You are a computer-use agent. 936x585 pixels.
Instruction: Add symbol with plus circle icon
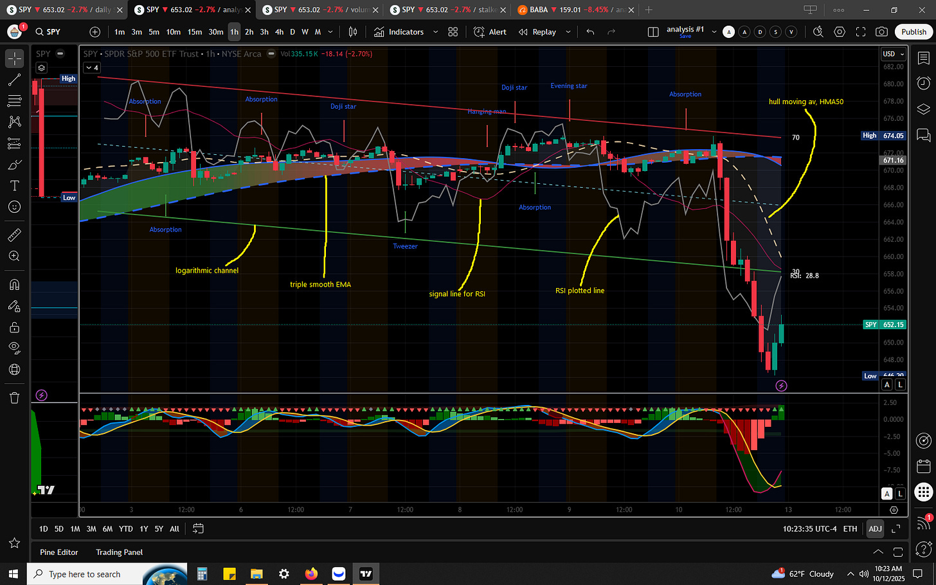pyautogui.click(x=95, y=32)
